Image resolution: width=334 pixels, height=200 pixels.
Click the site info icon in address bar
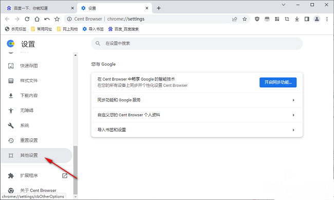point(69,19)
